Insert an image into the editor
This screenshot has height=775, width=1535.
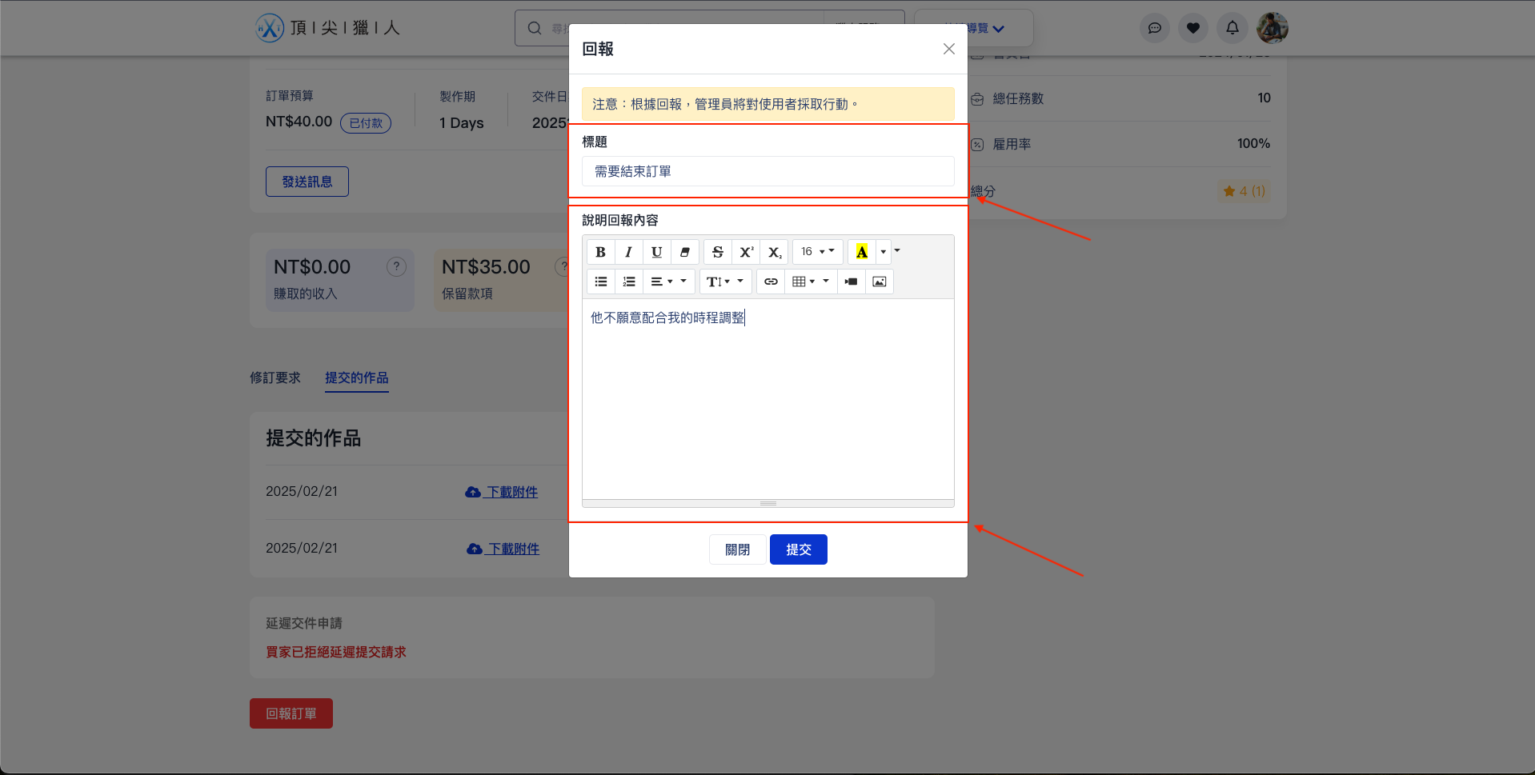tap(879, 282)
